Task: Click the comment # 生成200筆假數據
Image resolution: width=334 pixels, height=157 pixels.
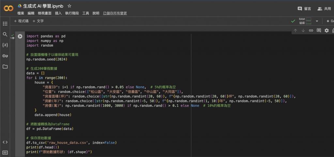Action: coord(42,68)
